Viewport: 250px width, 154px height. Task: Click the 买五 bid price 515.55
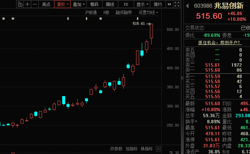point(212,97)
